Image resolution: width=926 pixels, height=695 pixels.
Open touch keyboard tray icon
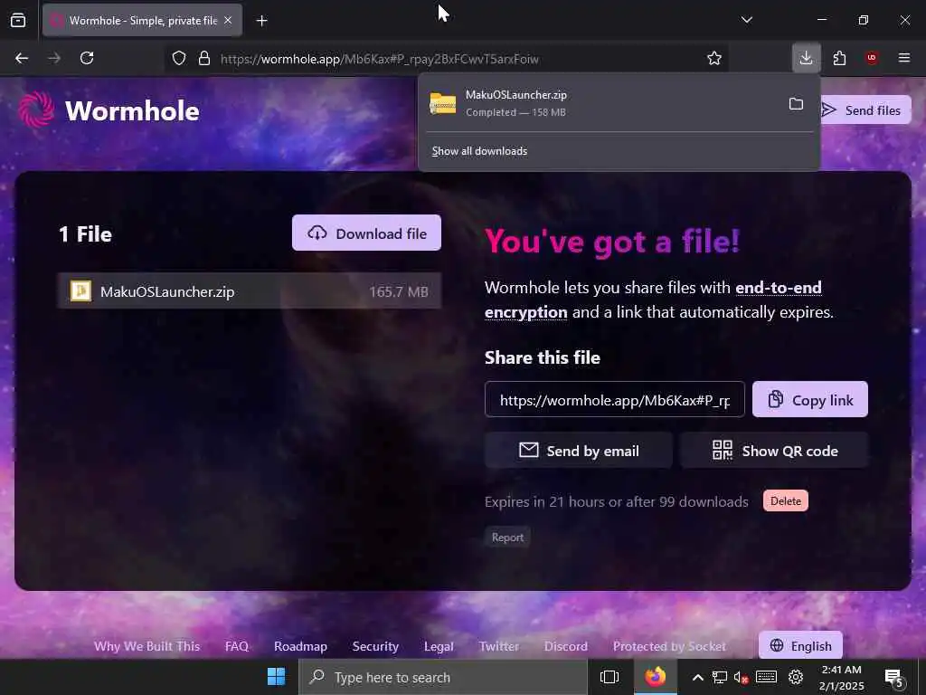click(766, 677)
